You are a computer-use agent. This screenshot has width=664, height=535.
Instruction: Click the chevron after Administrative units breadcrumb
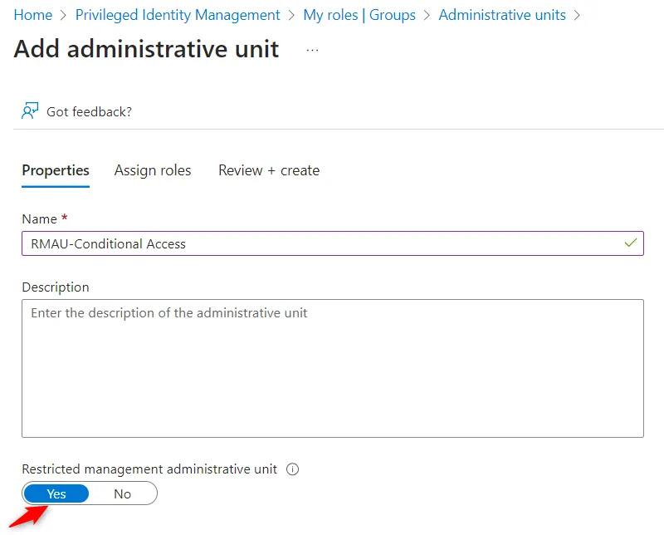578,15
